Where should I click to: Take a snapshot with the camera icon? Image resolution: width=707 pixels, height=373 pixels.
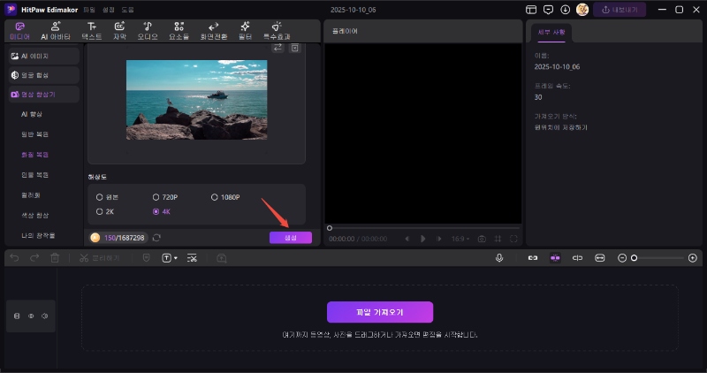(x=482, y=239)
